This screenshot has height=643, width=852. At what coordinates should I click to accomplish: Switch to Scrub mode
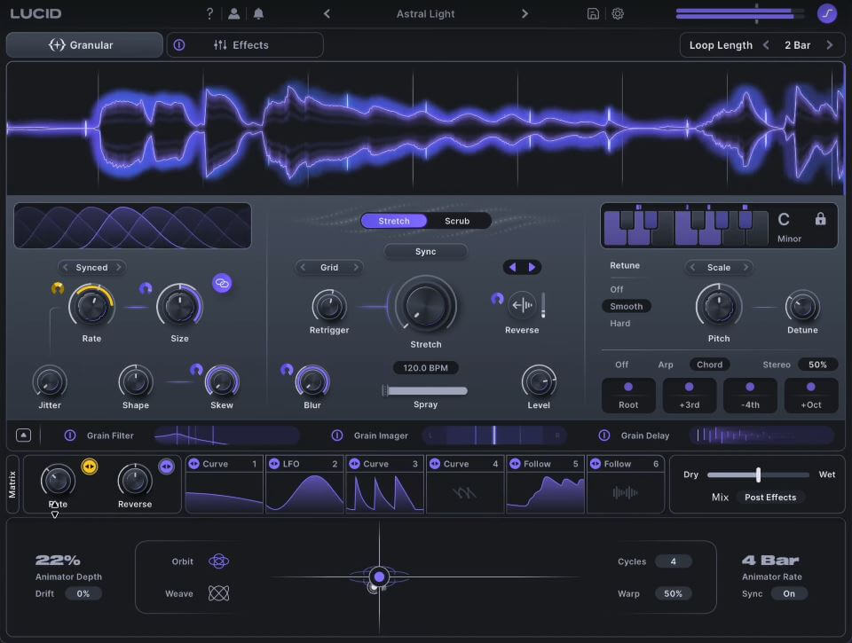[457, 221]
